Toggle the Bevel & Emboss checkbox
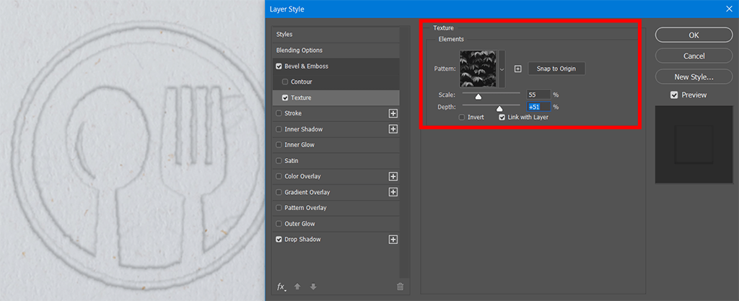The height and width of the screenshot is (301, 739). tap(279, 66)
